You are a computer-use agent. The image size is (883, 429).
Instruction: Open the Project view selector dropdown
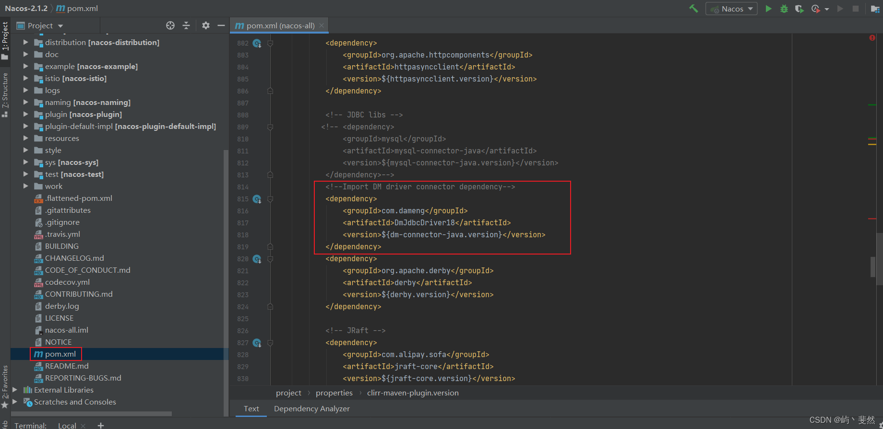pos(39,25)
